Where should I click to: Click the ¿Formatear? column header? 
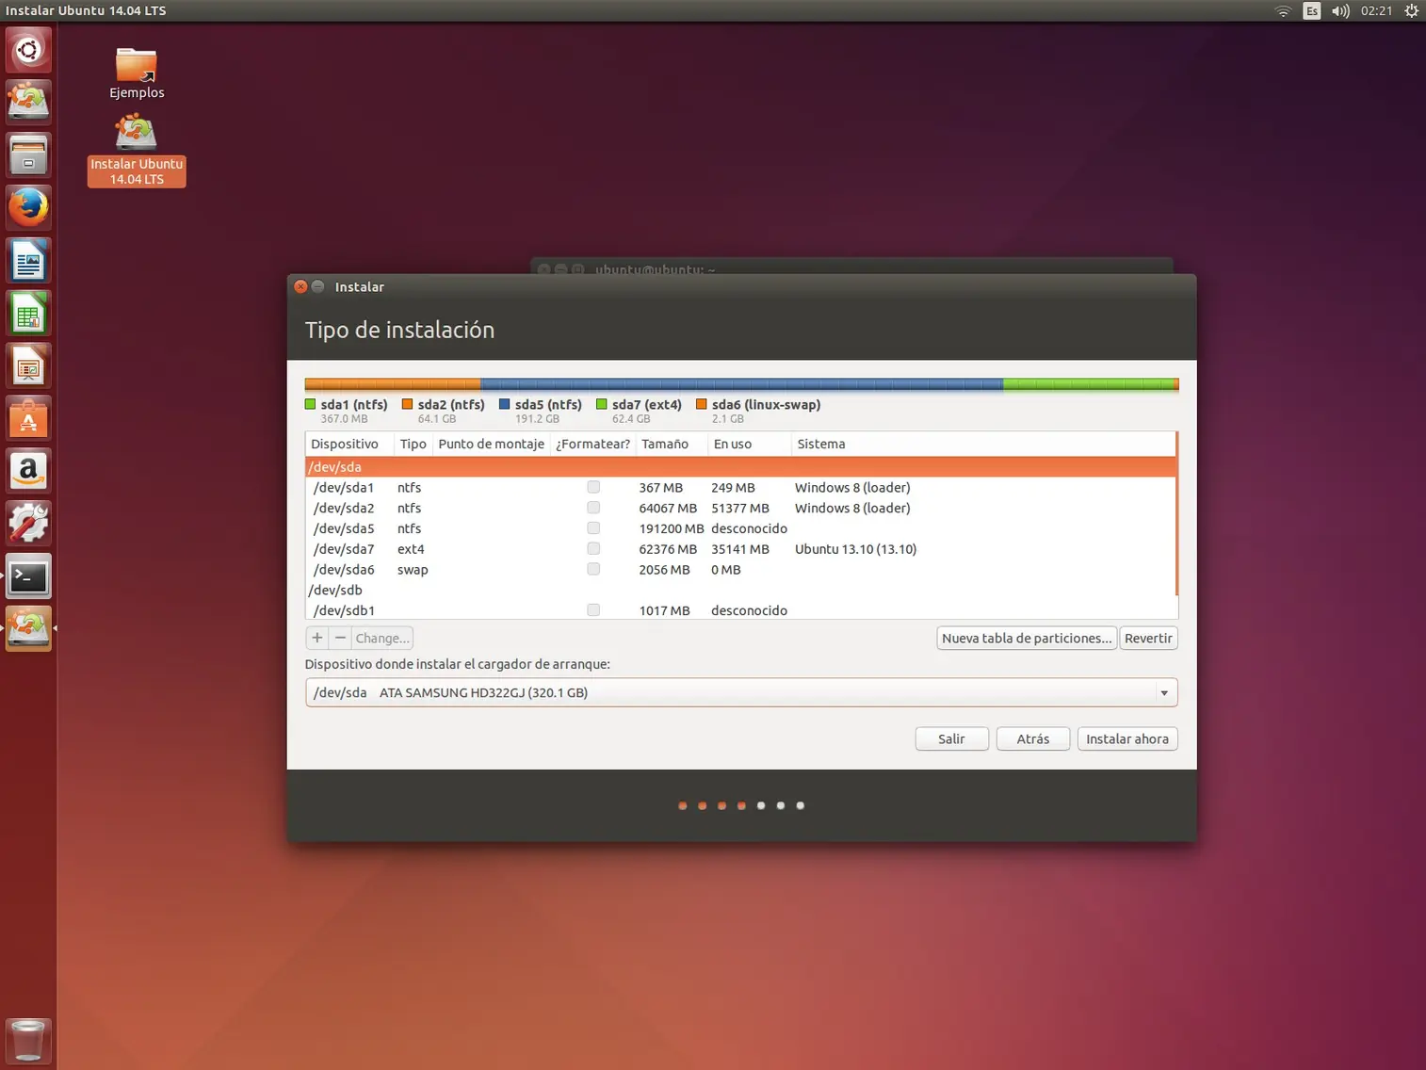point(592,444)
